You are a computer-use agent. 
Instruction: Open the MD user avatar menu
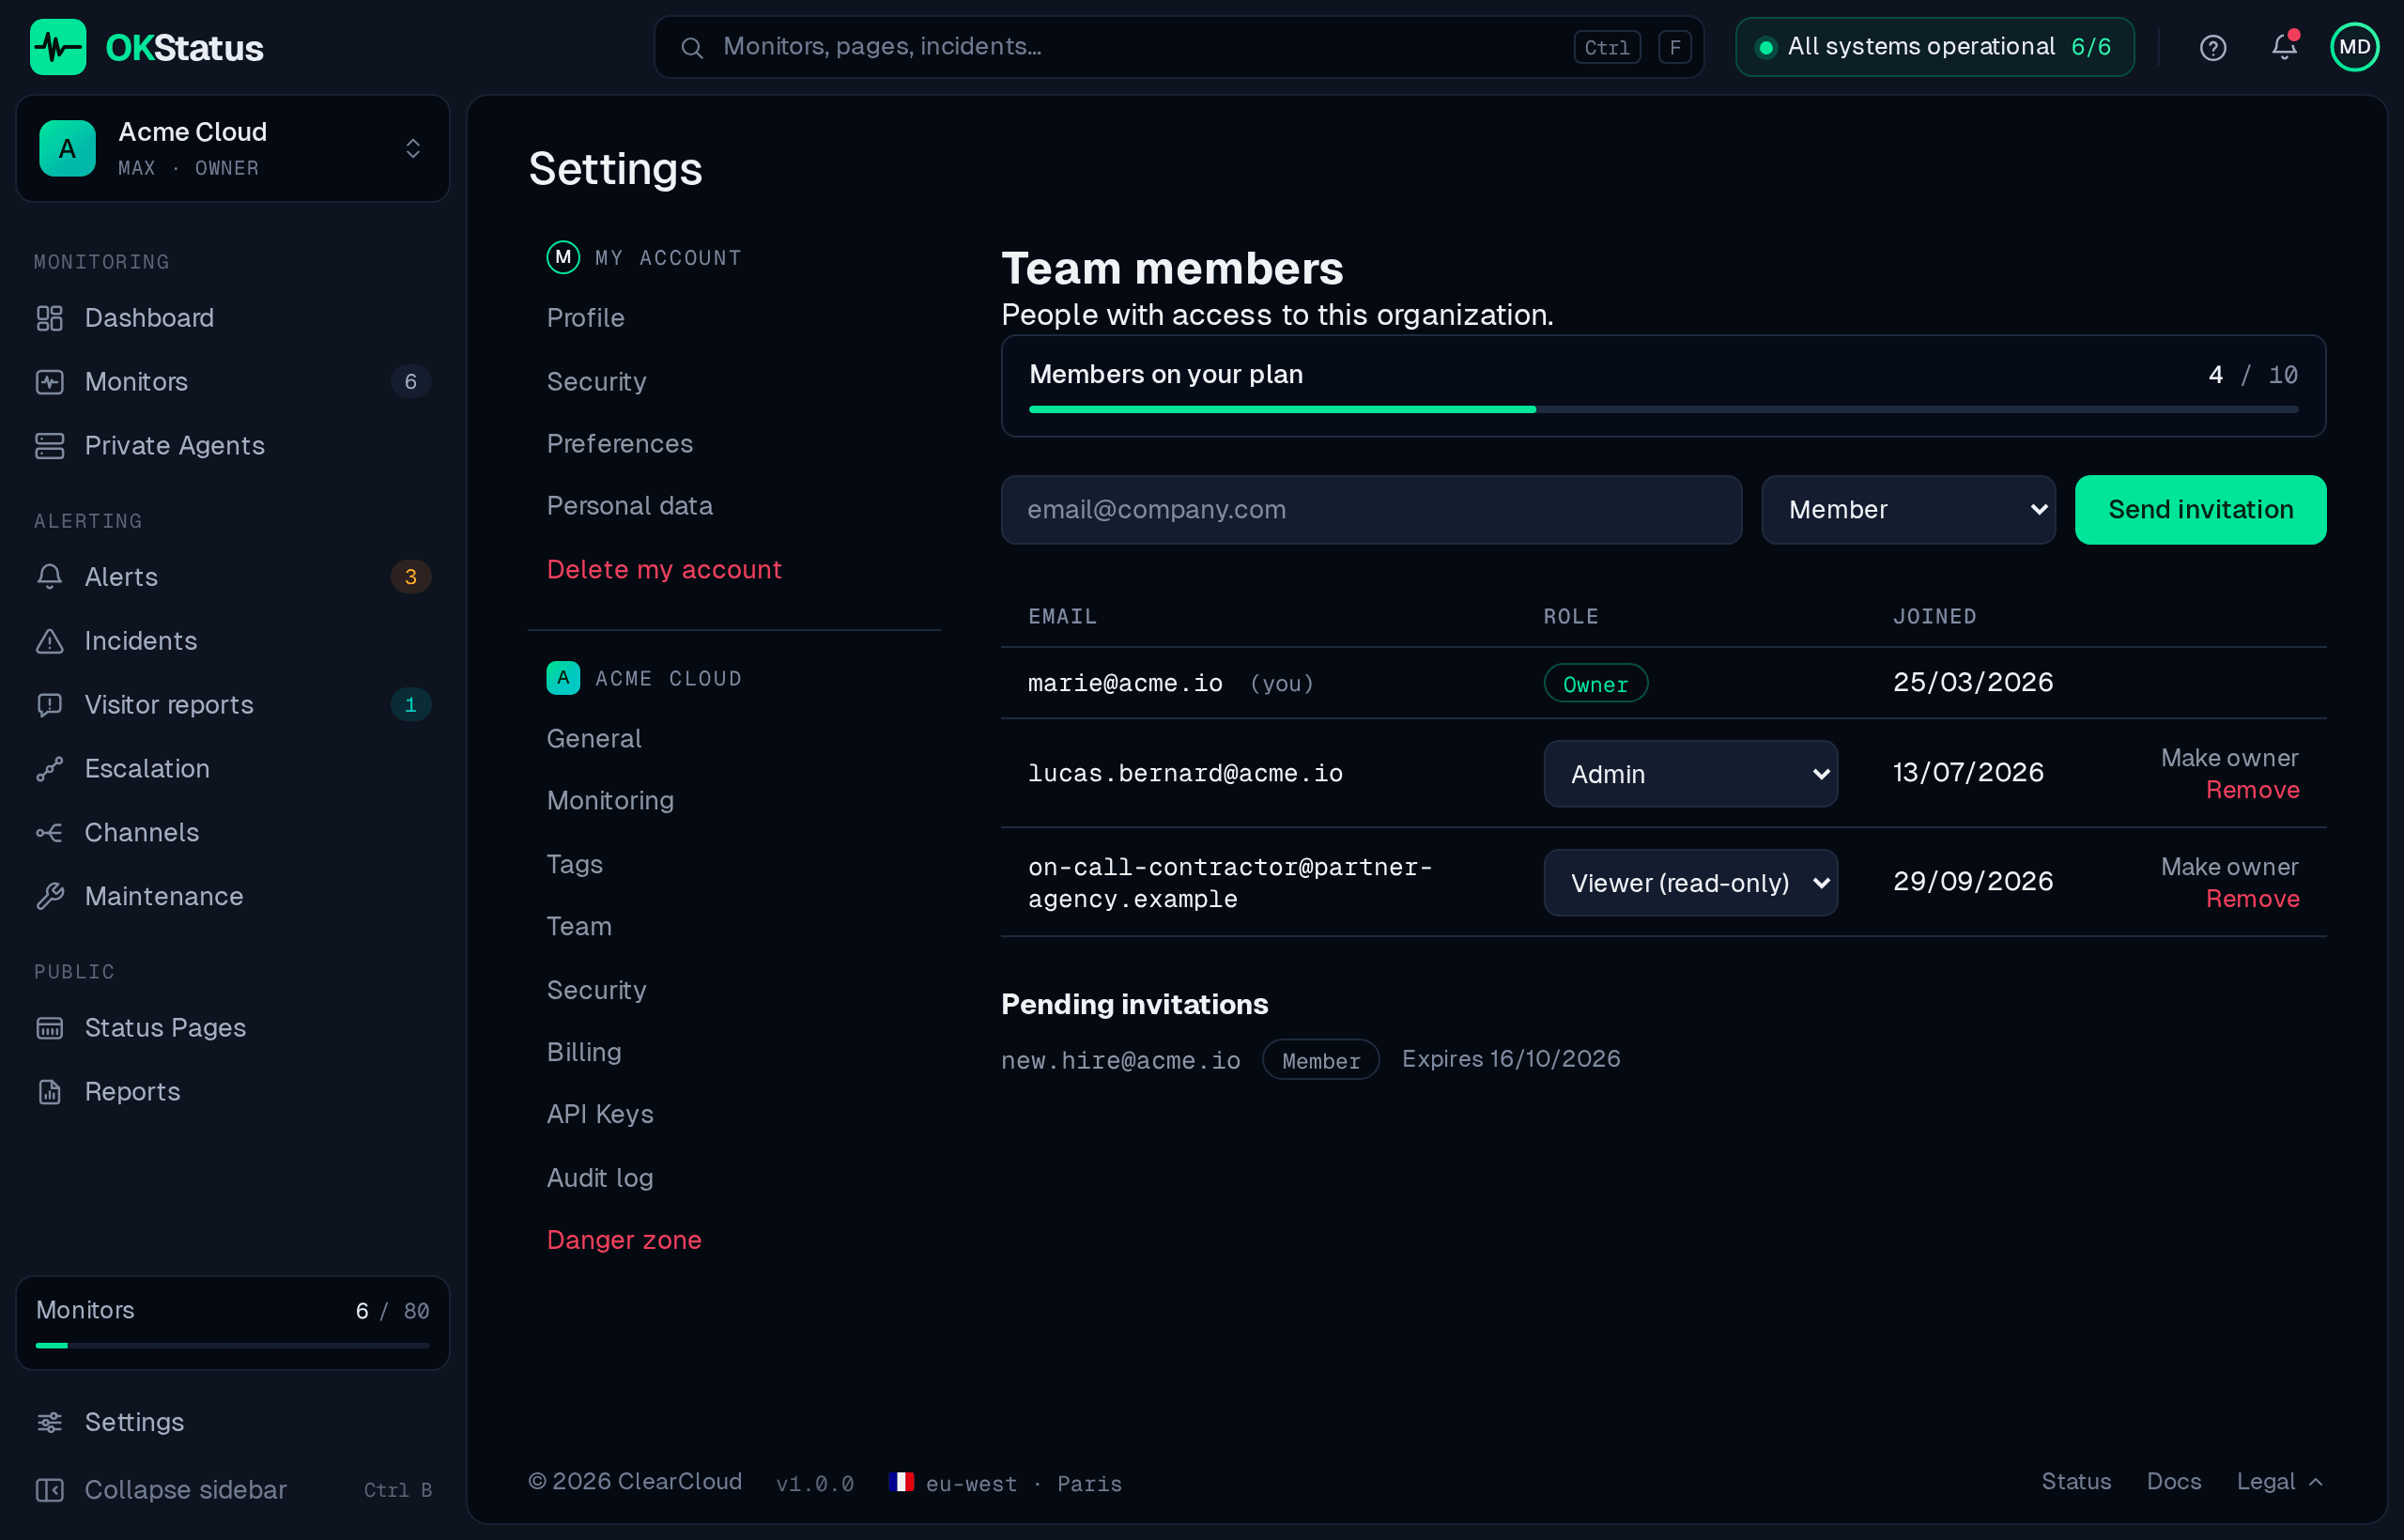point(2354,47)
